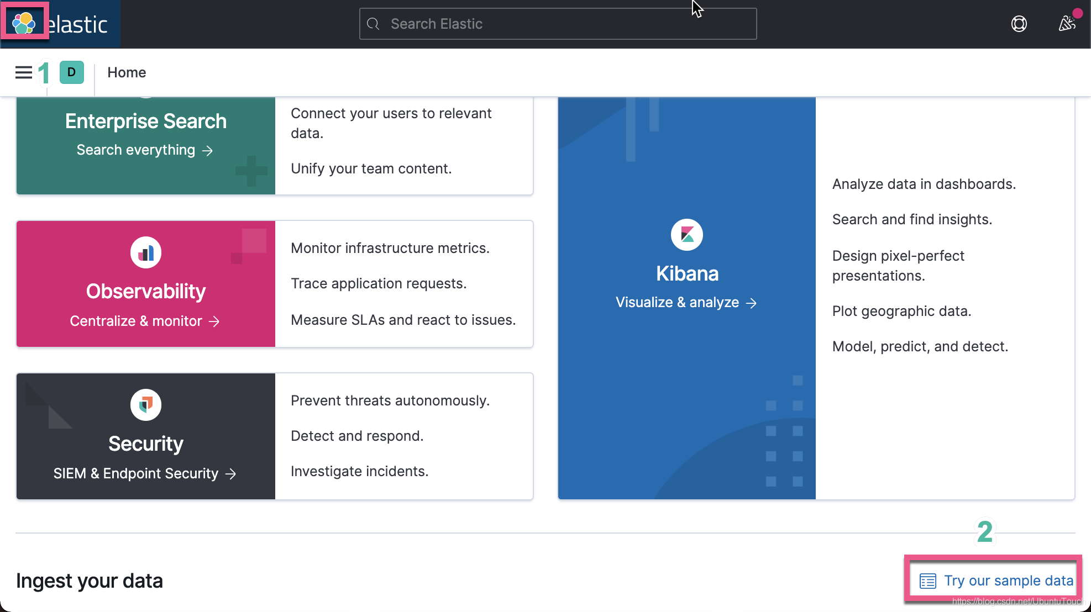Click the Observability bar chart icon

(145, 252)
